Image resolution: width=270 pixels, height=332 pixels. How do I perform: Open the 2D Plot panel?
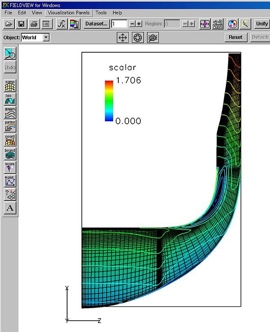(10, 181)
